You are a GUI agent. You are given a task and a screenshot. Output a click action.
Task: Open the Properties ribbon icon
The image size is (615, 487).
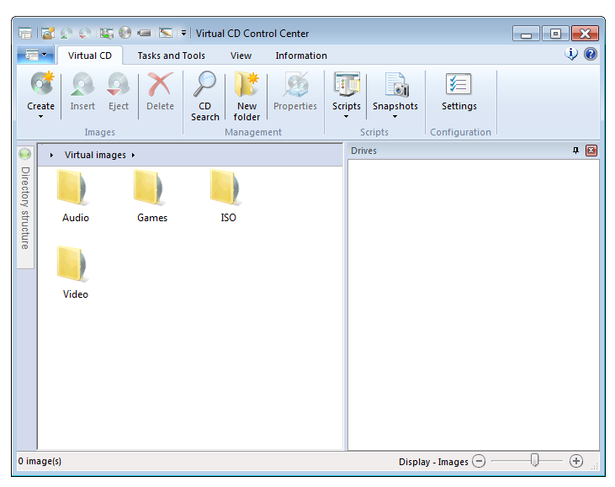pos(295,83)
